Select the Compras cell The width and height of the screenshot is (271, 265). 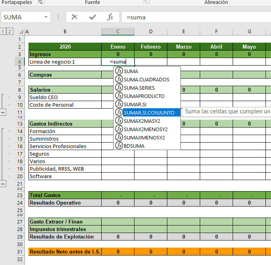click(65, 75)
